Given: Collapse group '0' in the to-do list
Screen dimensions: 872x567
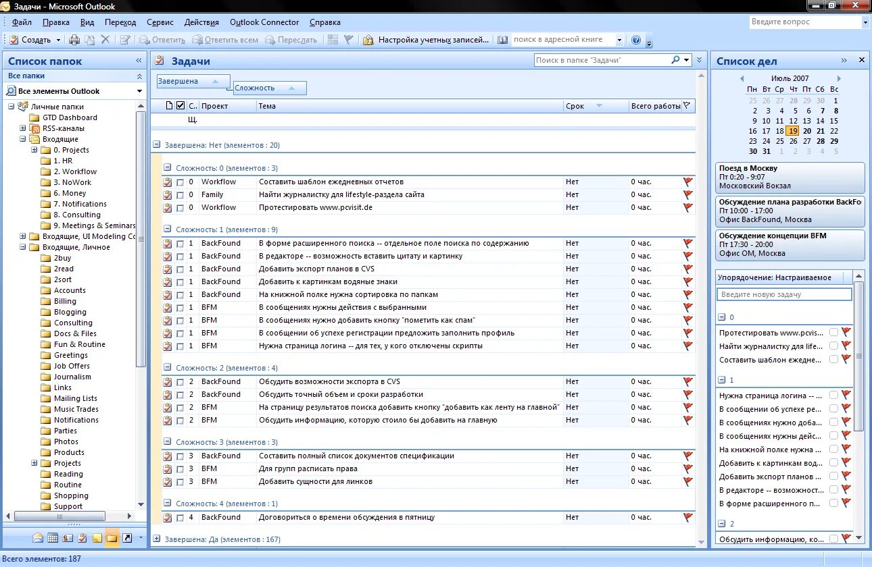Looking at the screenshot, I should pyautogui.click(x=721, y=317).
